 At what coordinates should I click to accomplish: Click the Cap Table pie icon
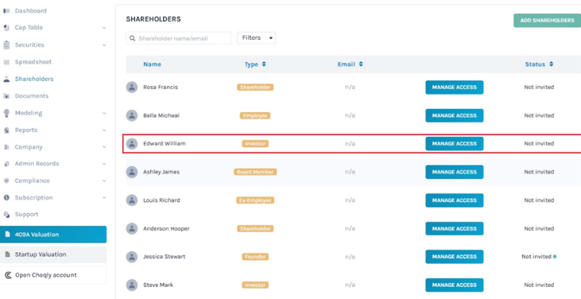point(6,28)
